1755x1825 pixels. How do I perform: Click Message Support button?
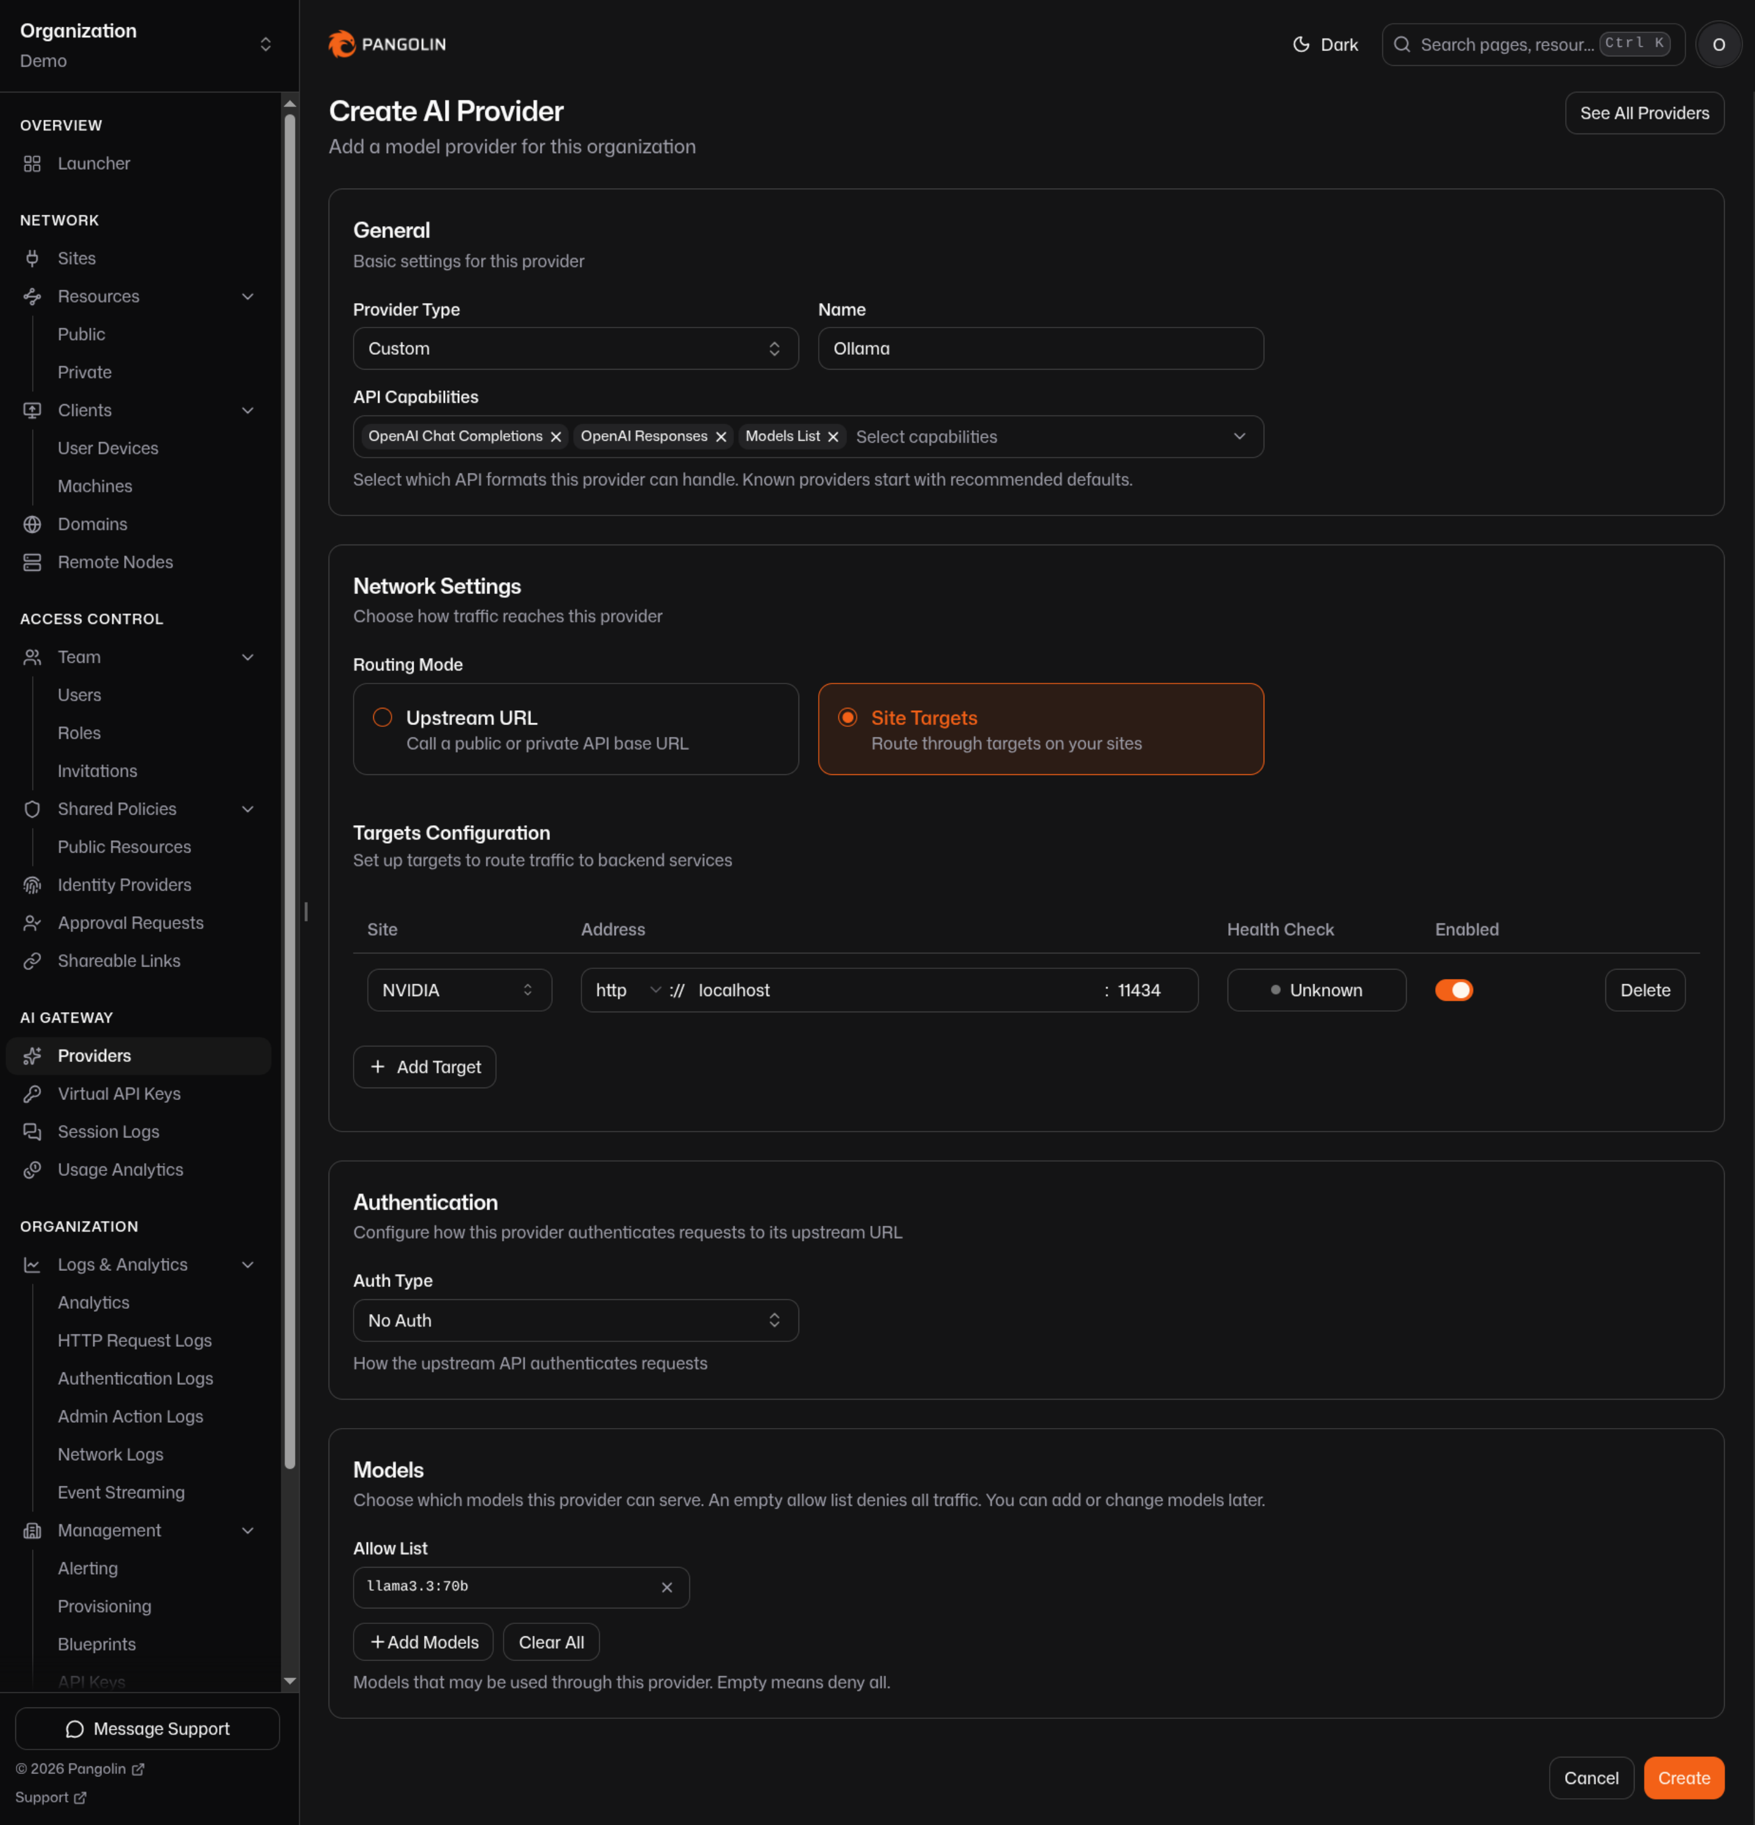pyautogui.click(x=147, y=1729)
